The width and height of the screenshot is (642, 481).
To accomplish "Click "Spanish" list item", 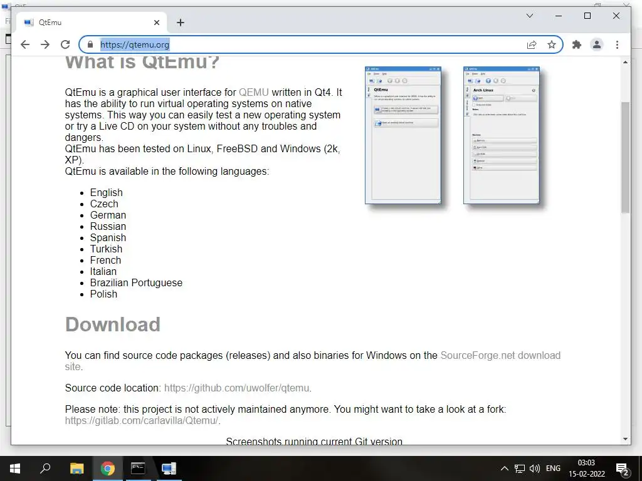I will (108, 237).
